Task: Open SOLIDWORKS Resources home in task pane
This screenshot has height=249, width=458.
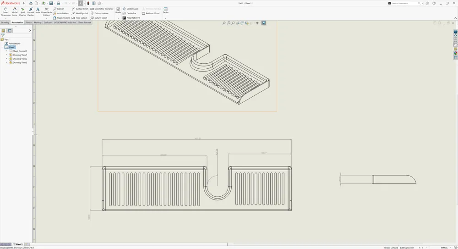Action: click(x=455, y=36)
